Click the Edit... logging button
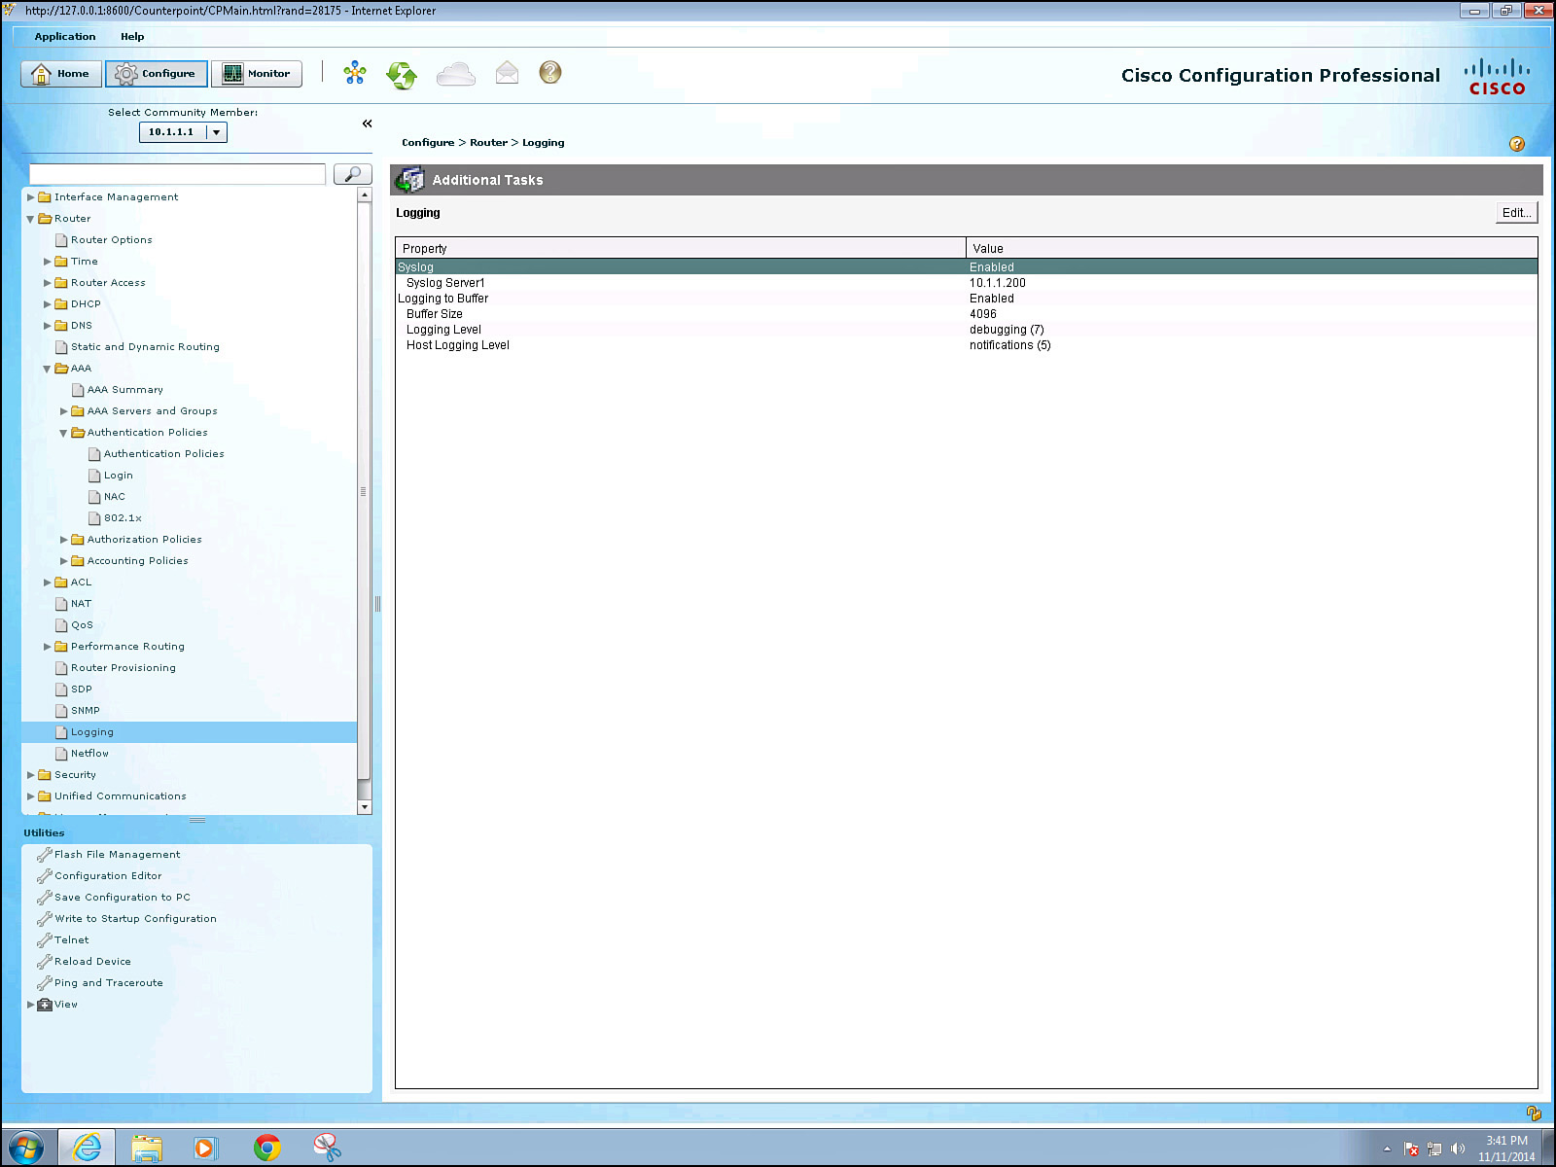Image resolution: width=1556 pixels, height=1167 pixels. pos(1516,213)
